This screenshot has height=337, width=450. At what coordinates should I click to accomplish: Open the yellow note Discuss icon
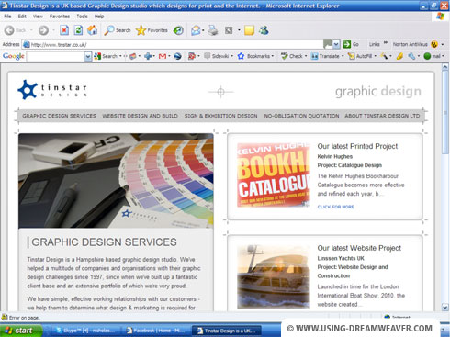pos(249,30)
